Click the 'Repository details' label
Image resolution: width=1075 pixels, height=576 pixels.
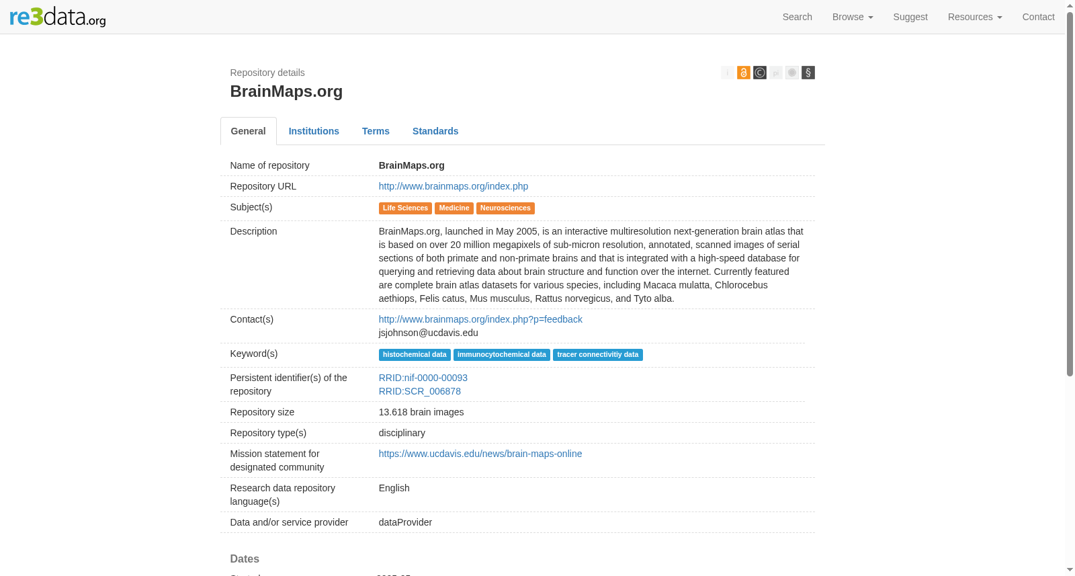267,73
